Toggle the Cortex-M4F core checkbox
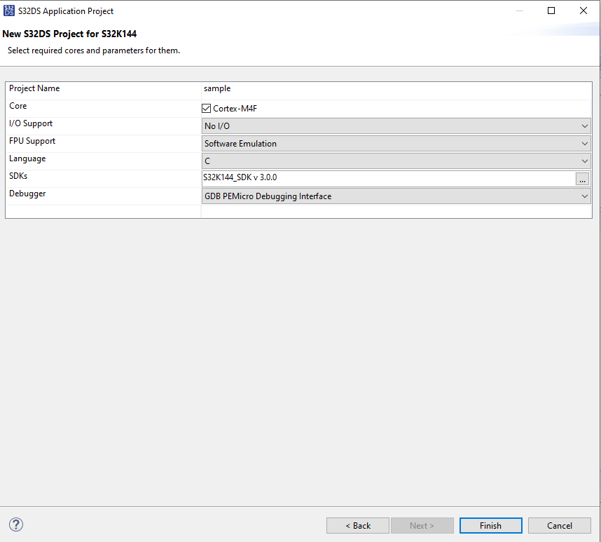 [206, 108]
